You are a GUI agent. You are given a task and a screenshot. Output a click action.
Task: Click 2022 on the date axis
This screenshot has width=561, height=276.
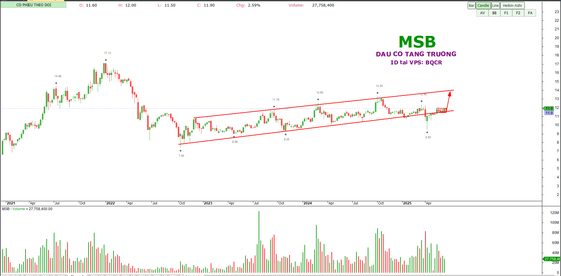pos(111,203)
